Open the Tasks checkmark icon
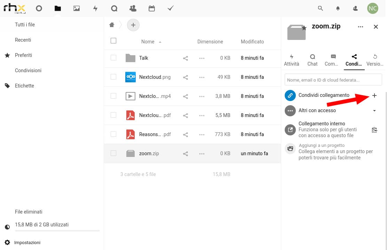 [170, 8]
